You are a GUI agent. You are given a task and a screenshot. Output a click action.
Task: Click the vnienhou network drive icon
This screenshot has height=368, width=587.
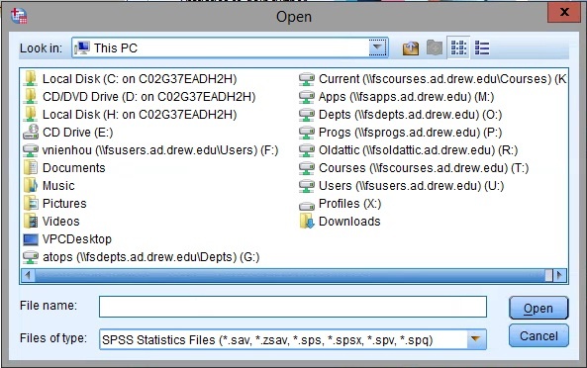31,150
